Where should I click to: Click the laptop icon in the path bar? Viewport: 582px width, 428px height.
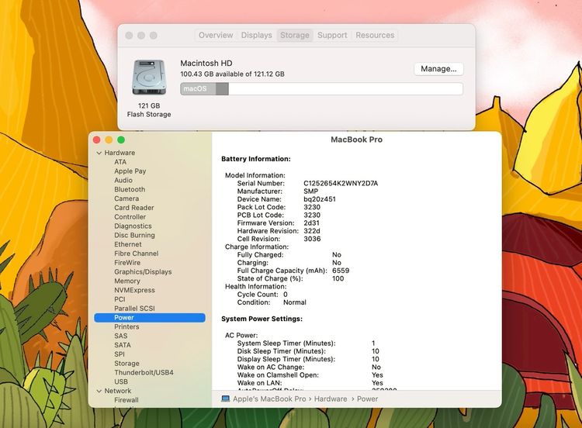(x=225, y=399)
